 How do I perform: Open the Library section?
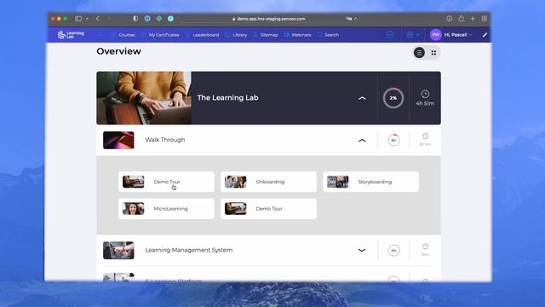(237, 35)
